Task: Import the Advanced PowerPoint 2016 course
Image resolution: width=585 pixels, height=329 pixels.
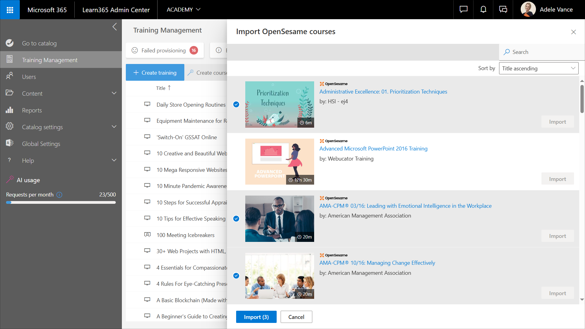Action: pos(557,179)
